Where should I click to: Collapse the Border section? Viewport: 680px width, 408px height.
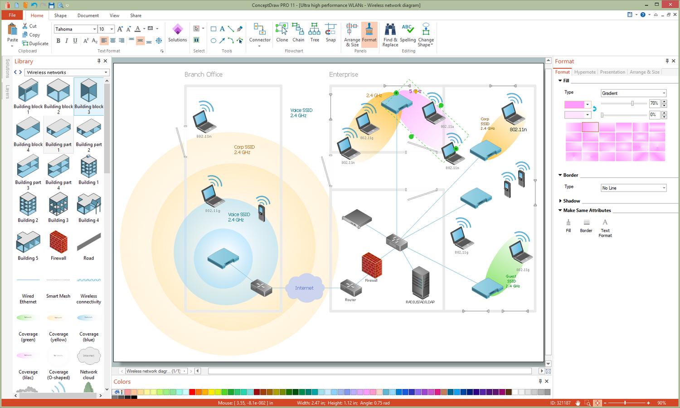(560, 175)
